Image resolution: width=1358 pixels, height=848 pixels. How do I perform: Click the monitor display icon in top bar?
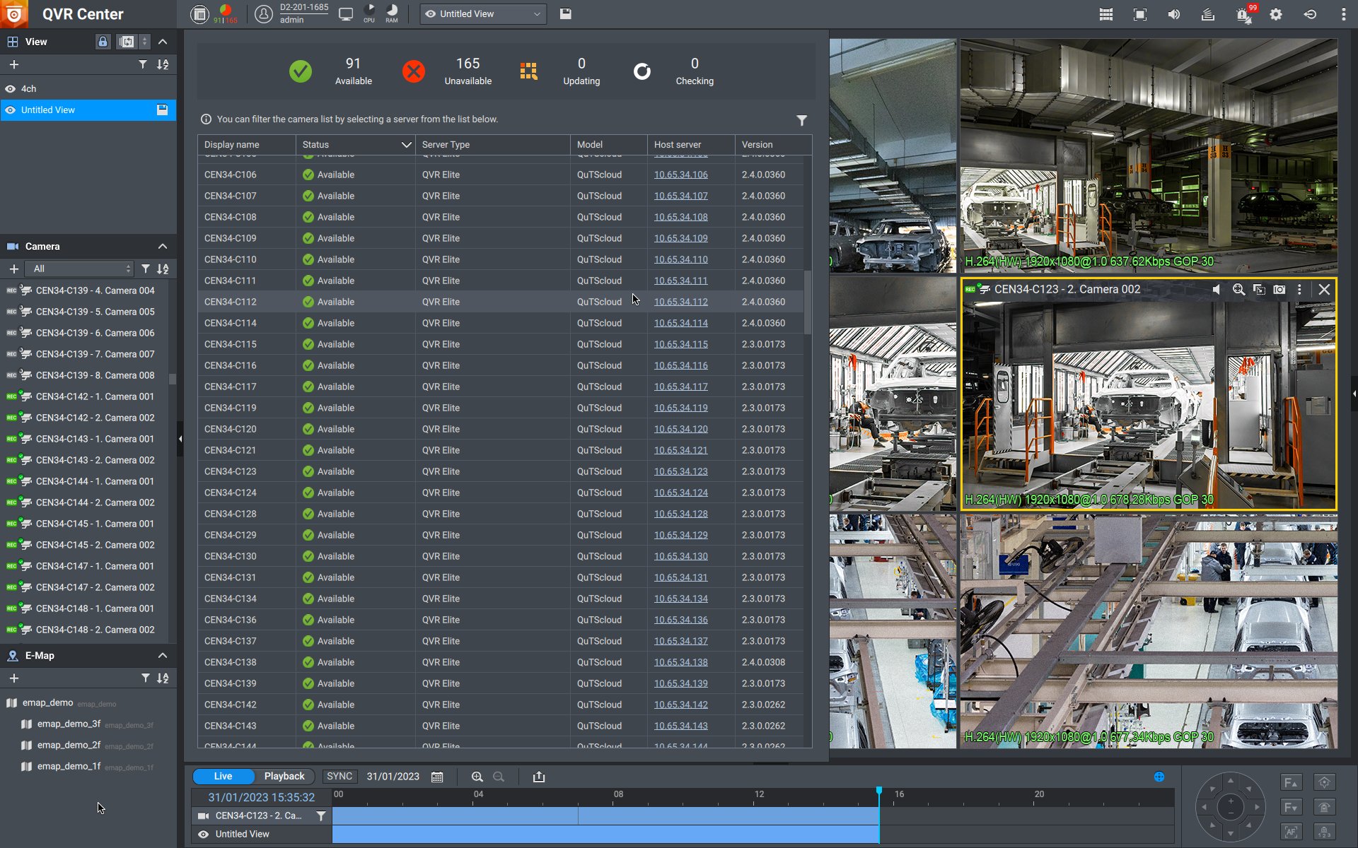click(346, 13)
